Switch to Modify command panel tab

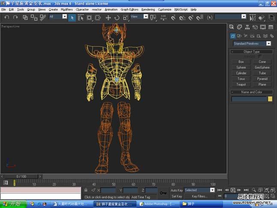coord(239,27)
